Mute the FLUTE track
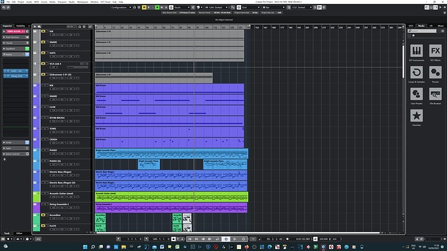This screenshot has width=447, height=251. [x=43, y=226]
